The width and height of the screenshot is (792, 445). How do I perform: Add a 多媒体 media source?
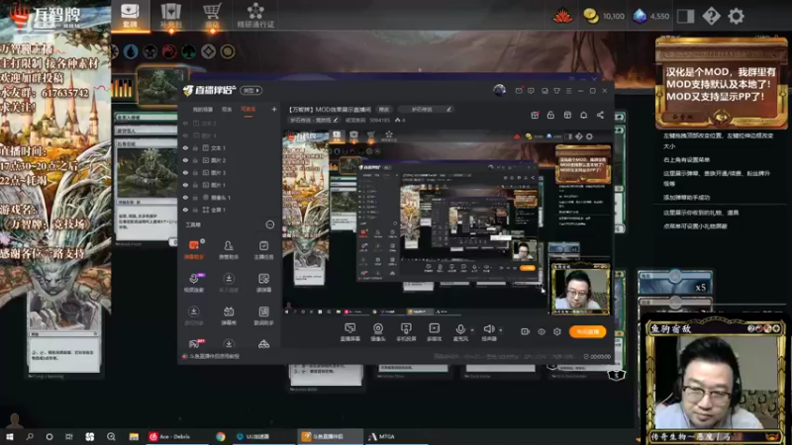434,332
